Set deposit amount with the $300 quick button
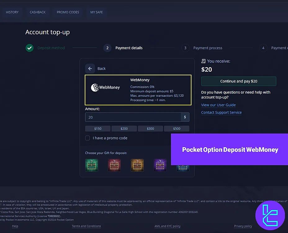The image size is (288, 233). [x=150, y=128]
